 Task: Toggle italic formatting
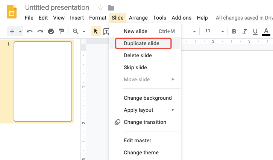(x=245, y=31)
